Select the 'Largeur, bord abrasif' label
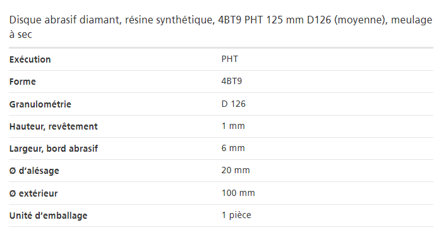Viewport: 446px width, 232px height. [54, 149]
